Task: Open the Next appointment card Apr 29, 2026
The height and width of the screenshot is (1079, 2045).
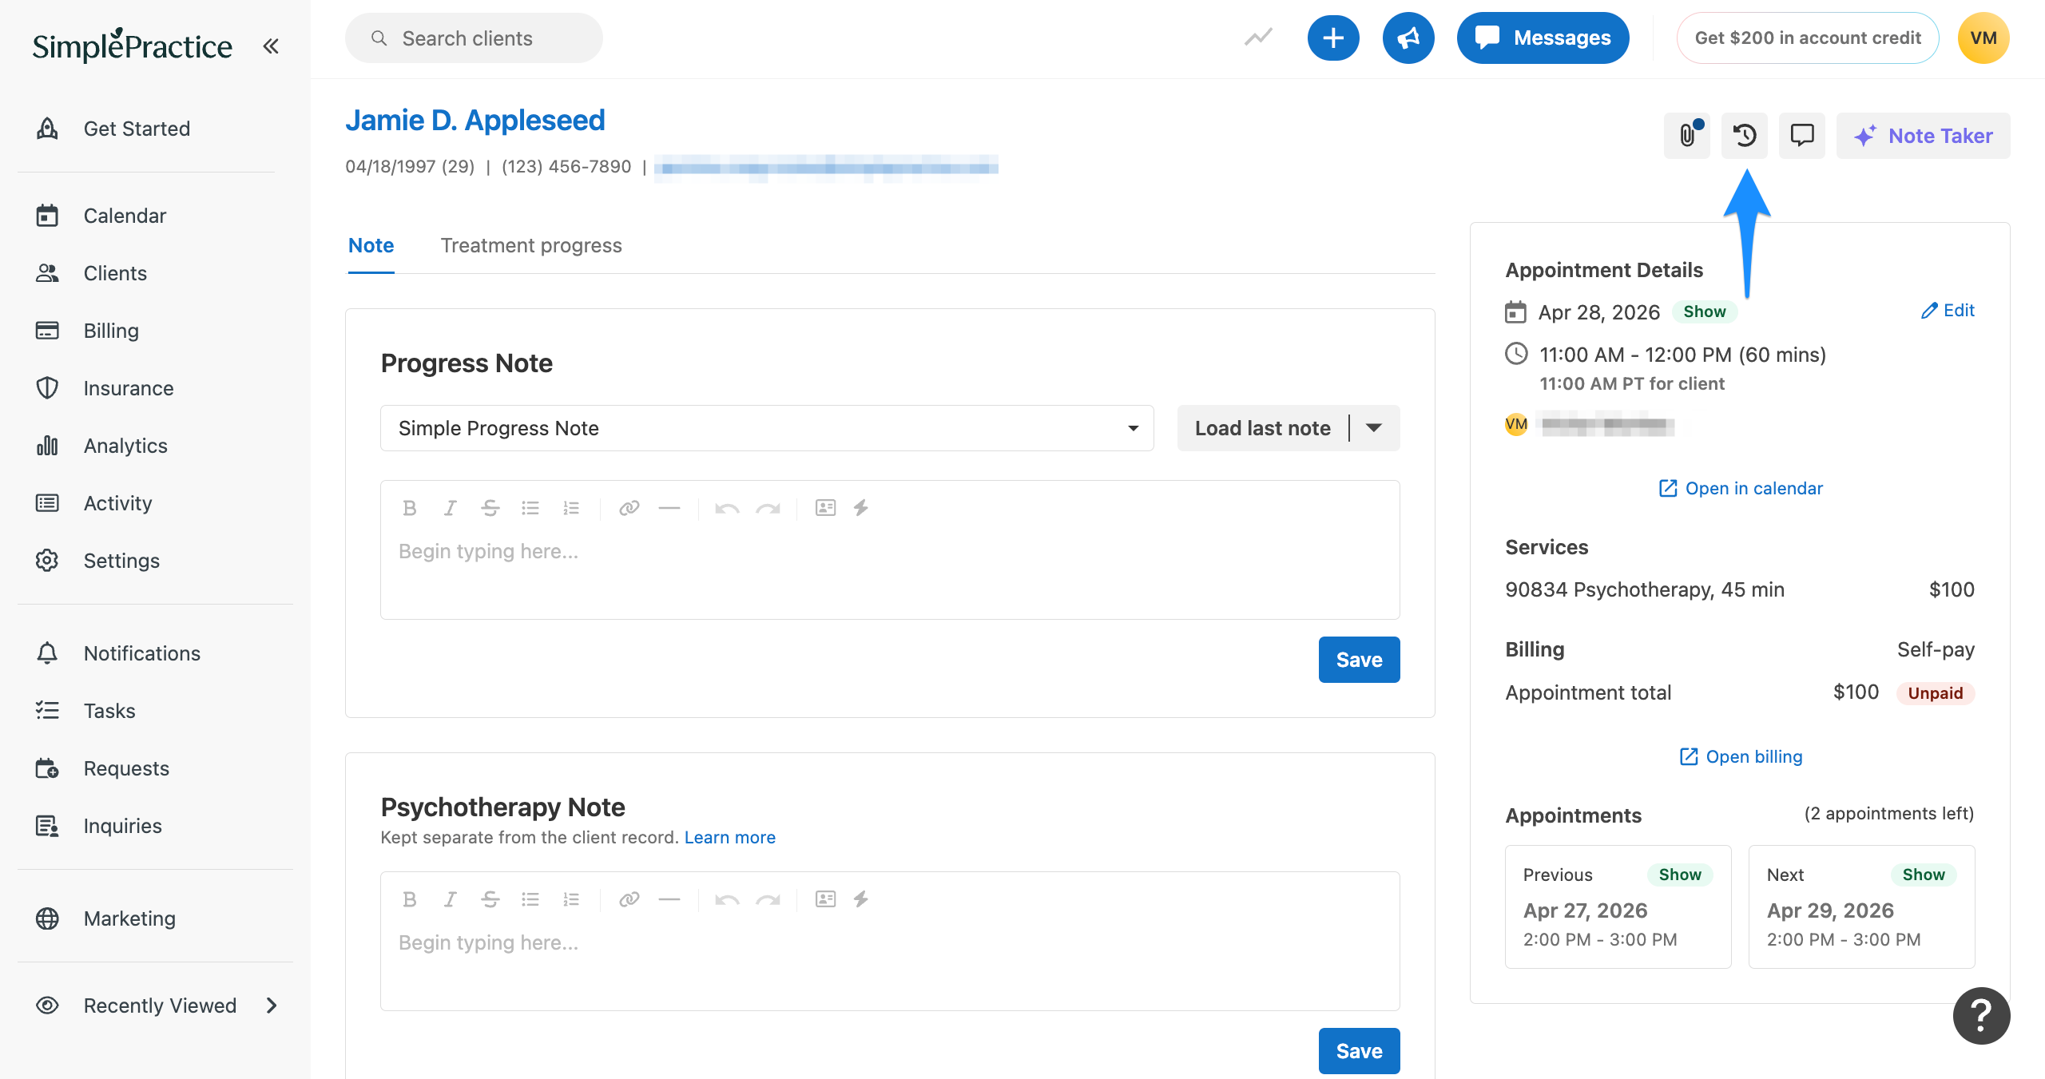Action: pos(1861,906)
